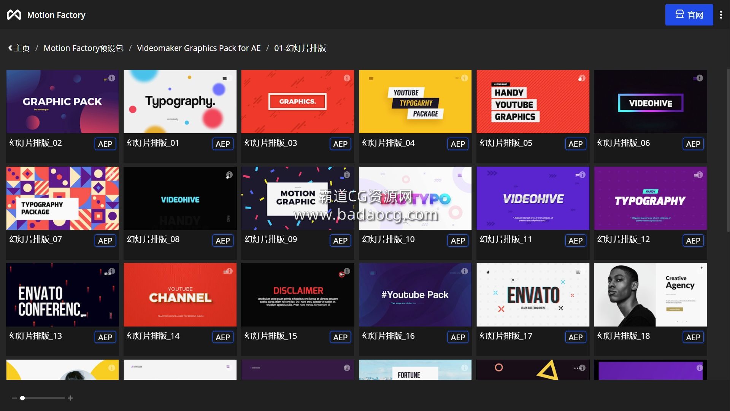Click AEP badge for 幻灯片排版_02
This screenshot has width=730, height=411.
tap(105, 144)
